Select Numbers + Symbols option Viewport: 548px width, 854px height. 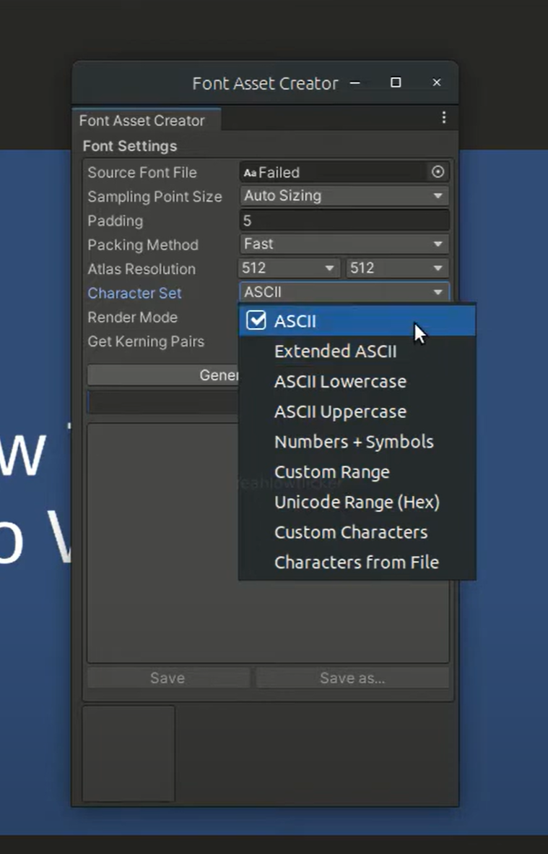(357, 442)
